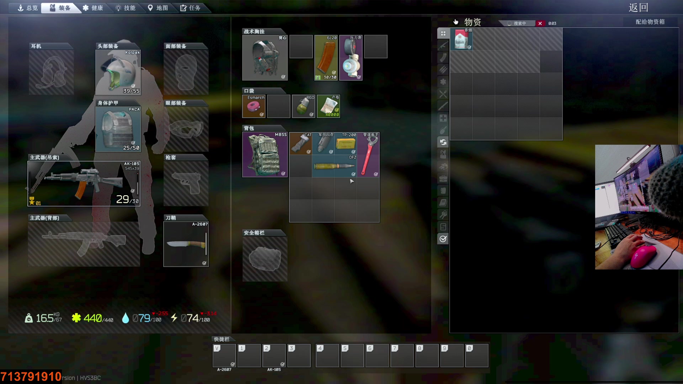Select the barter swap-arrows filter icon
The height and width of the screenshot is (384, 683).
[443, 142]
